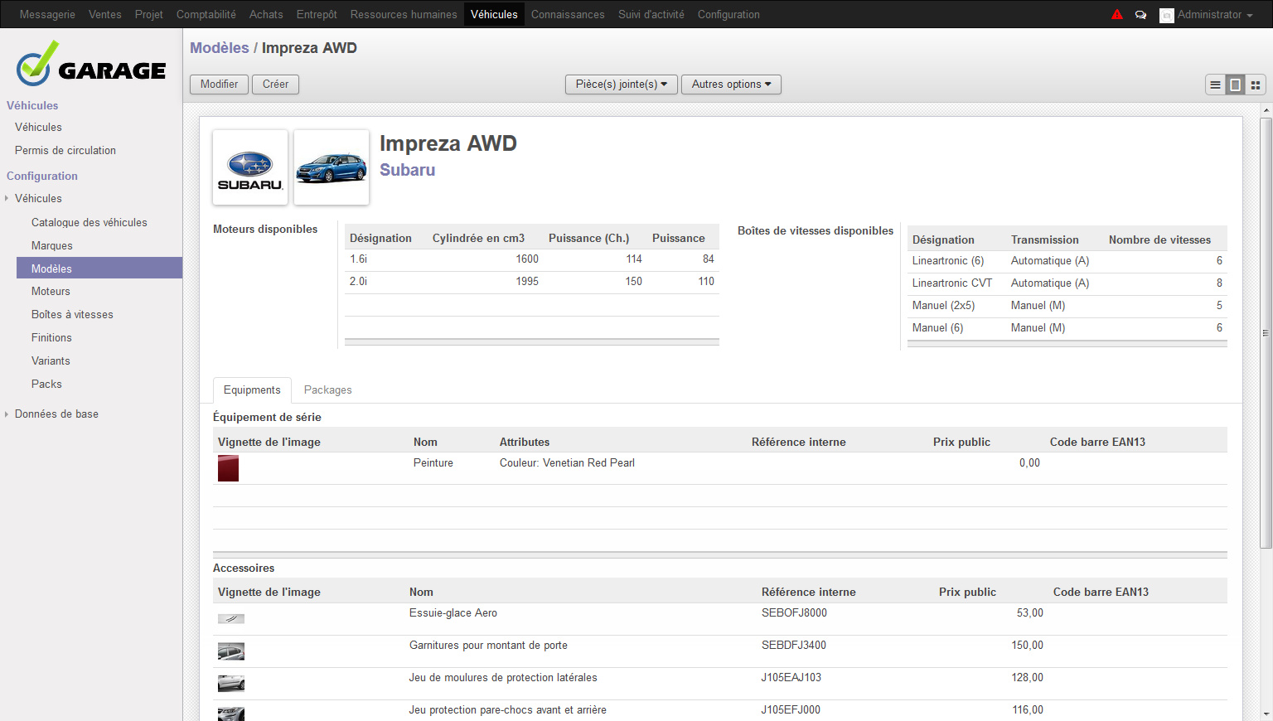
Task: Open Comptabilité in the top menu
Action: tap(206, 15)
